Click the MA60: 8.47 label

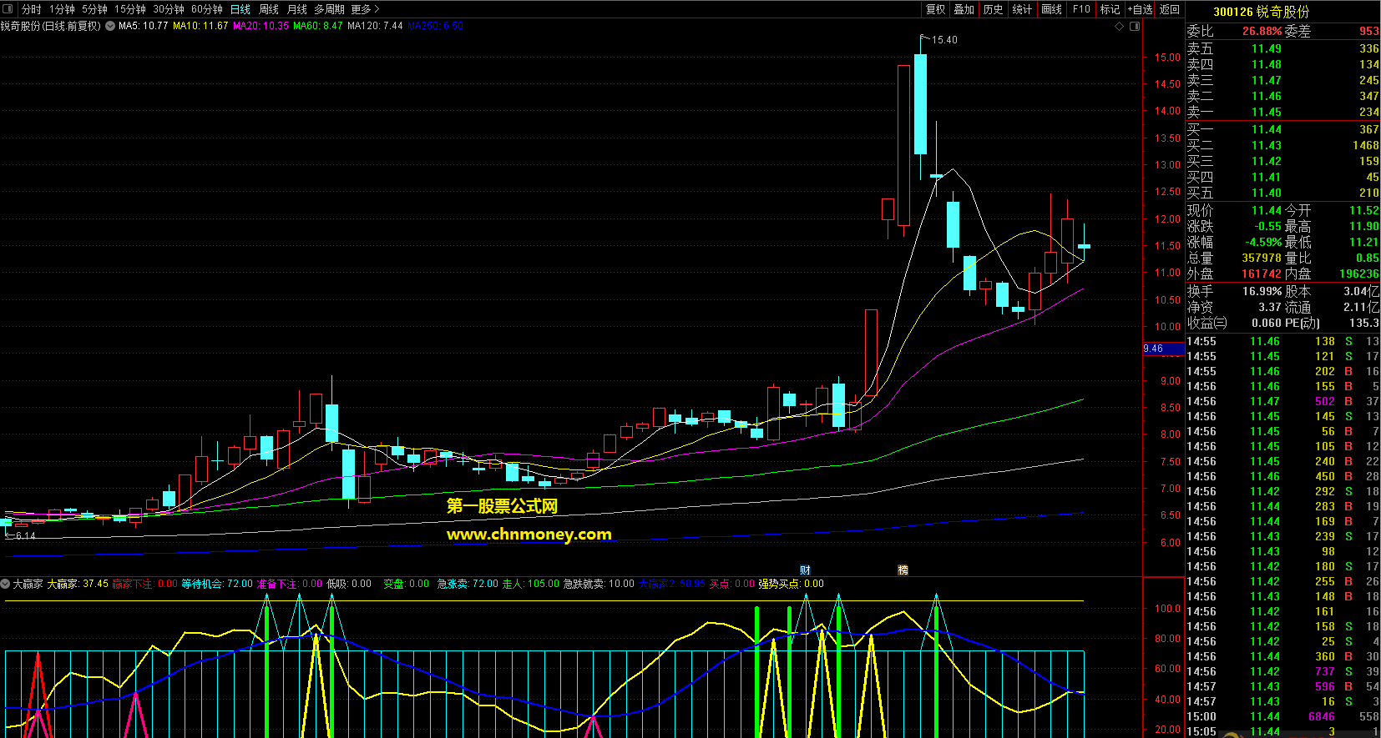(318, 26)
